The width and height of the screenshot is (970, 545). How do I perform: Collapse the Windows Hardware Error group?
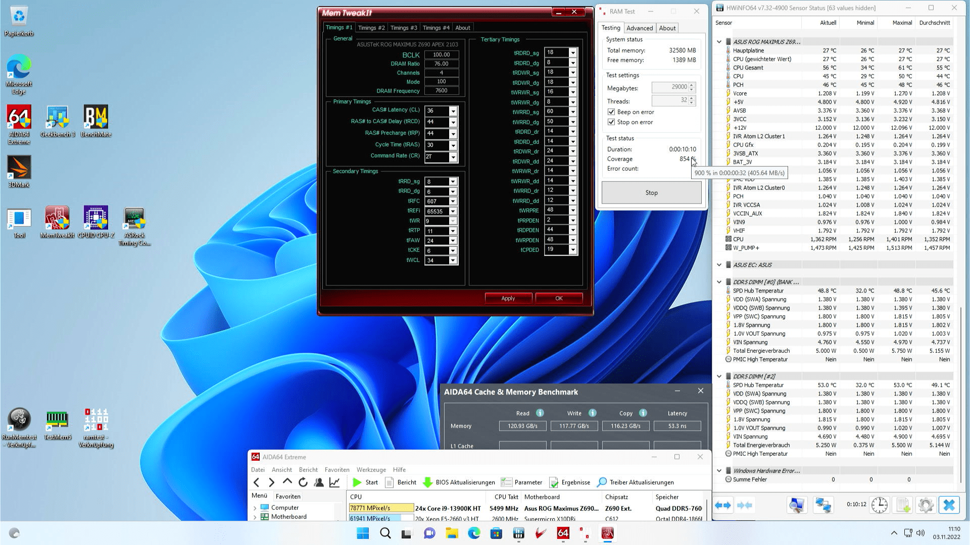pyautogui.click(x=719, y=471)
